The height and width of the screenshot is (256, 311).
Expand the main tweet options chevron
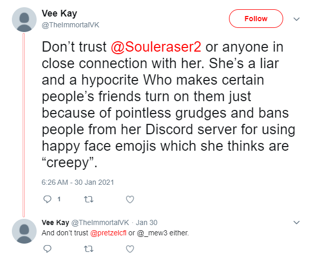tap(297, 19)
